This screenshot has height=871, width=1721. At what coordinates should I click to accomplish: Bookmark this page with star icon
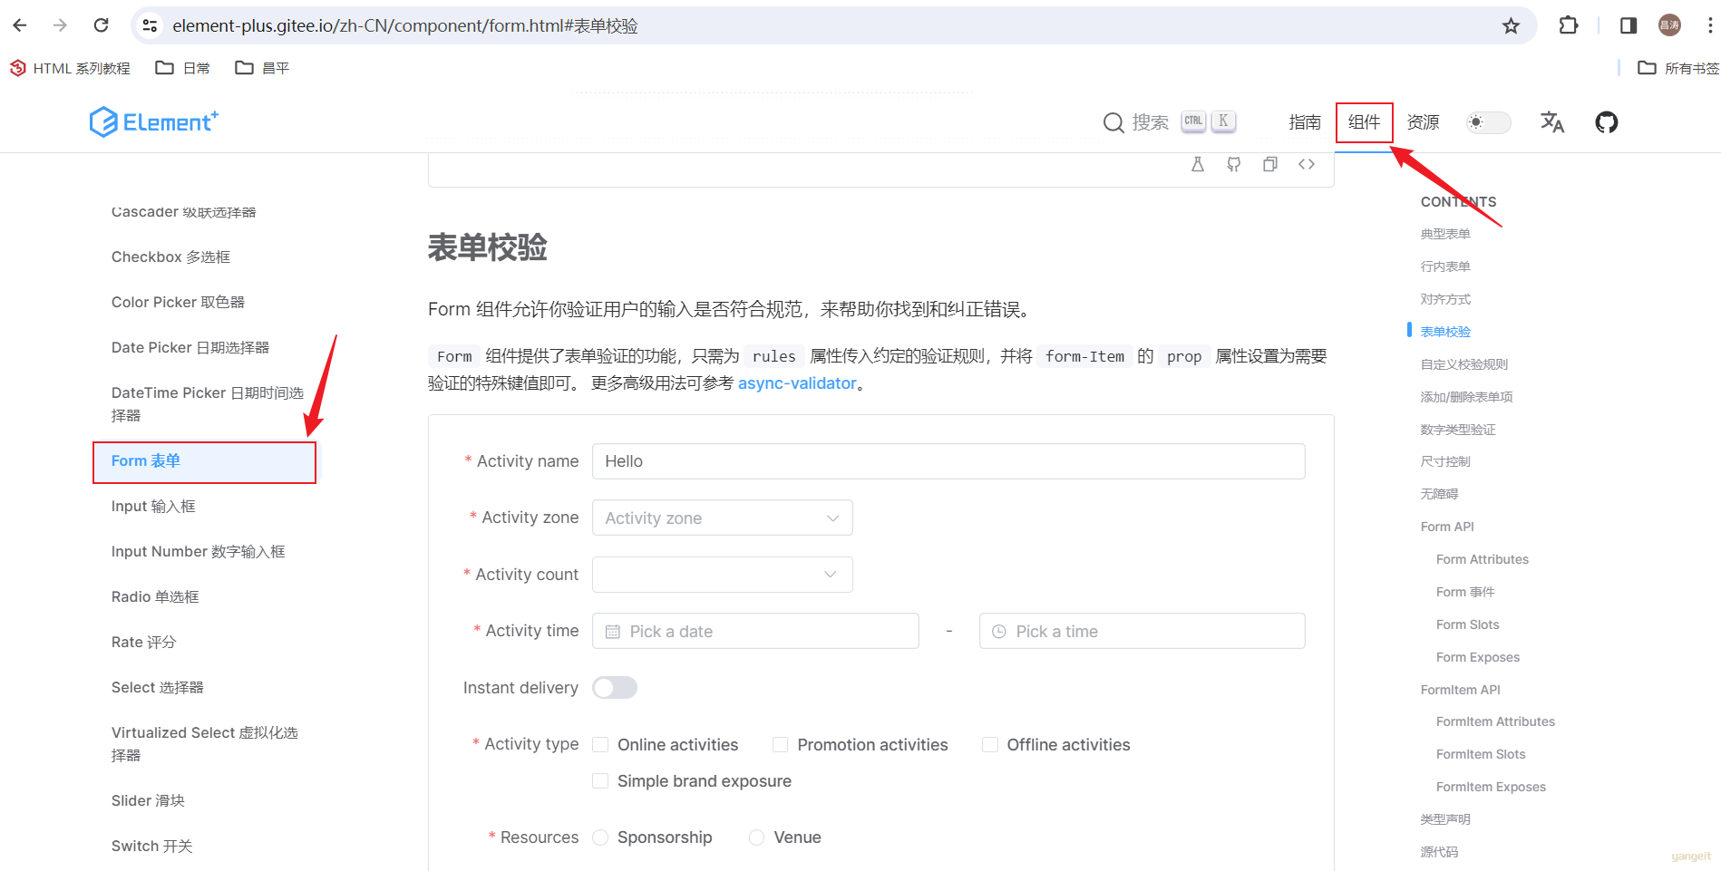click(1511, 25)
